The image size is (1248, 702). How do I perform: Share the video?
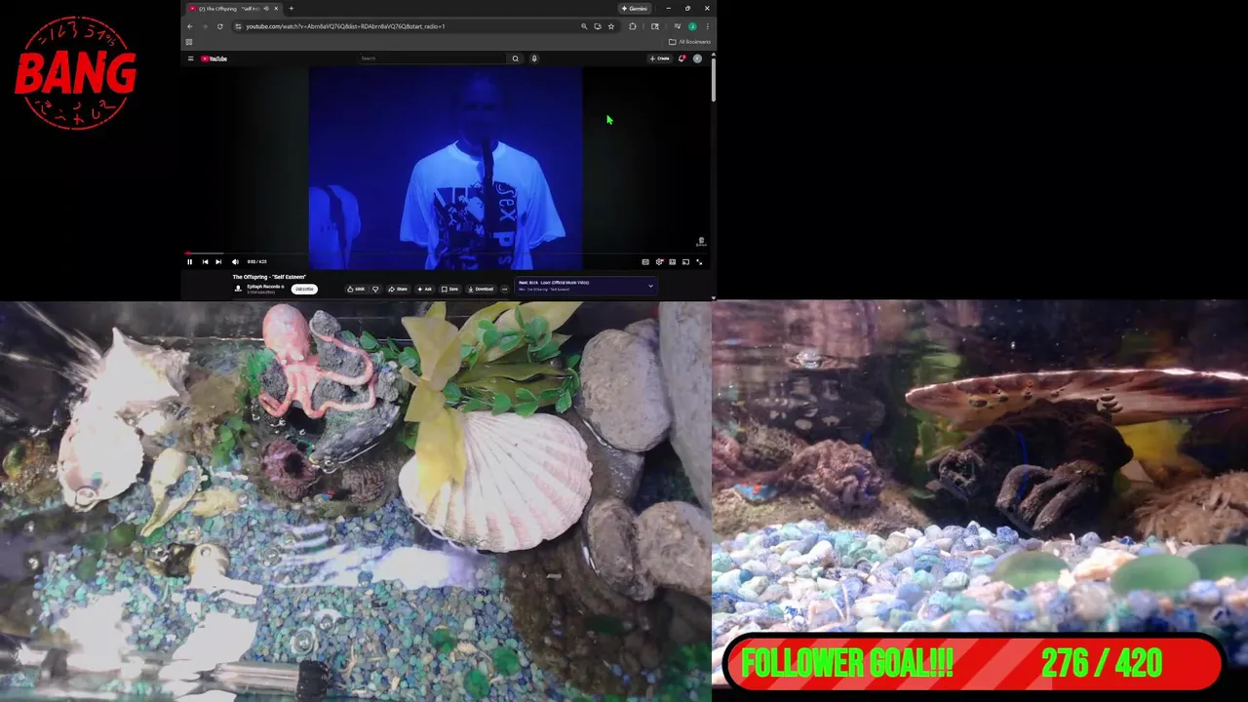[x=398, y=289]
